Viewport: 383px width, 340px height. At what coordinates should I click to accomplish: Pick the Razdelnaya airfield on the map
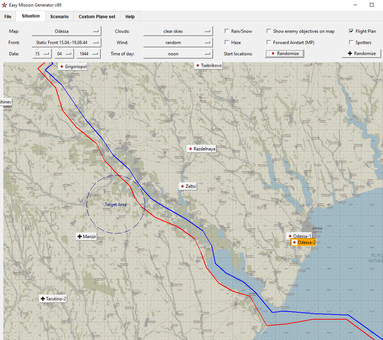pos(201,149)
